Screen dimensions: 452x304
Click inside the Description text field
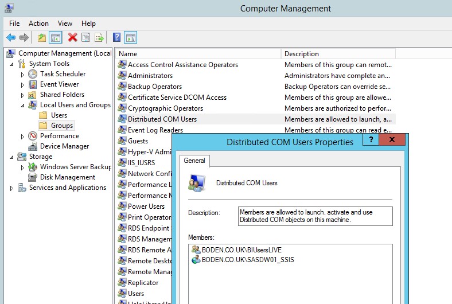click(315, 216)
